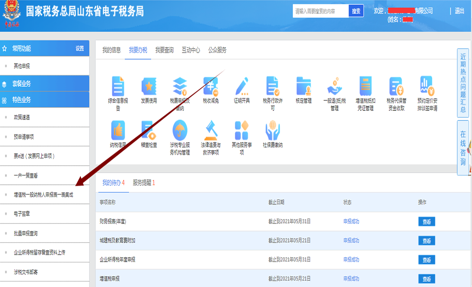Open 政策速递 in sidebar
The image size is (472, 287).
22,117
